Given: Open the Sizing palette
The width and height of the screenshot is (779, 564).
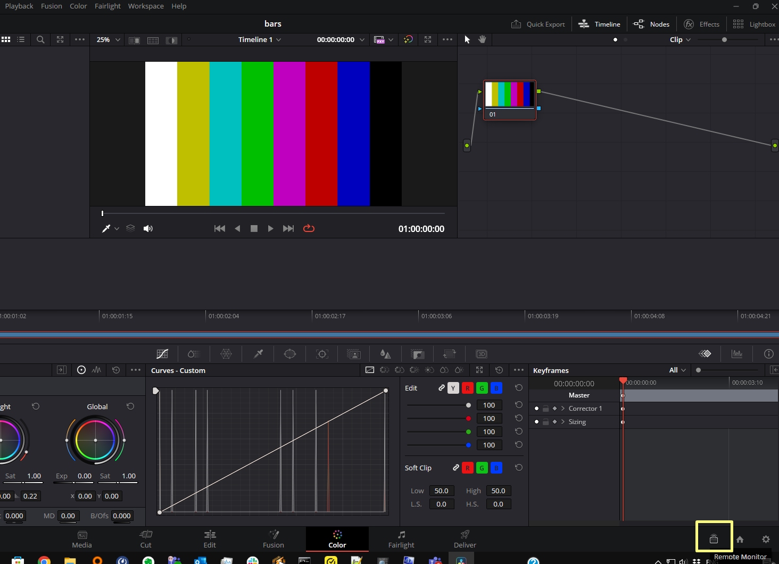Looking at the screenshot, I should tap(450, 354).
